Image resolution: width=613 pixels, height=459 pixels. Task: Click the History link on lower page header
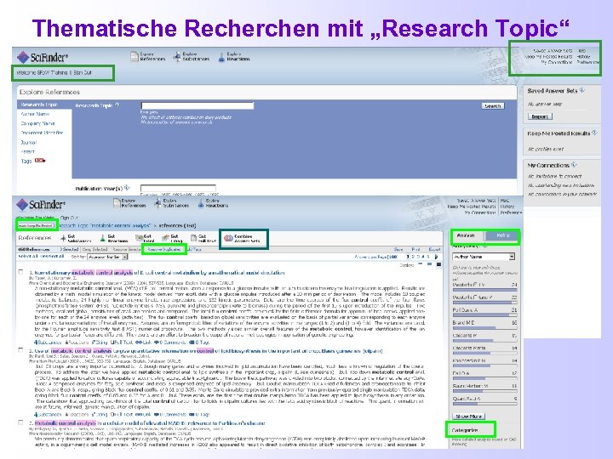pyautogui.click(x=507, y=206)
